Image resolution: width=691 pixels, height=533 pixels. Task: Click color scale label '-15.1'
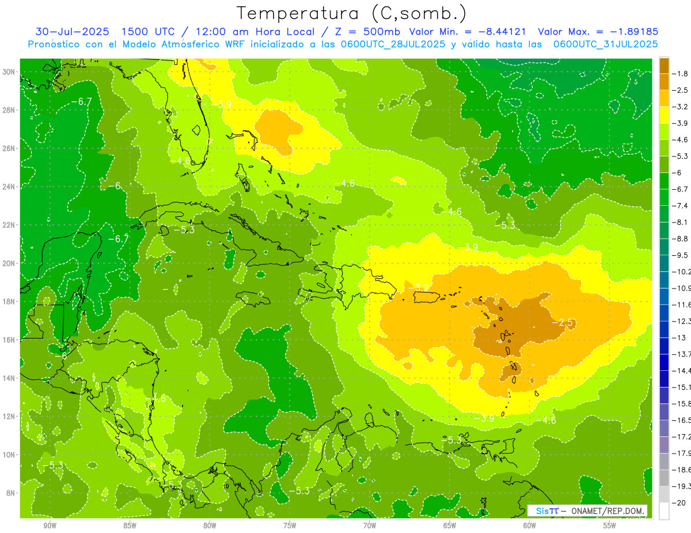click(682, 387)
